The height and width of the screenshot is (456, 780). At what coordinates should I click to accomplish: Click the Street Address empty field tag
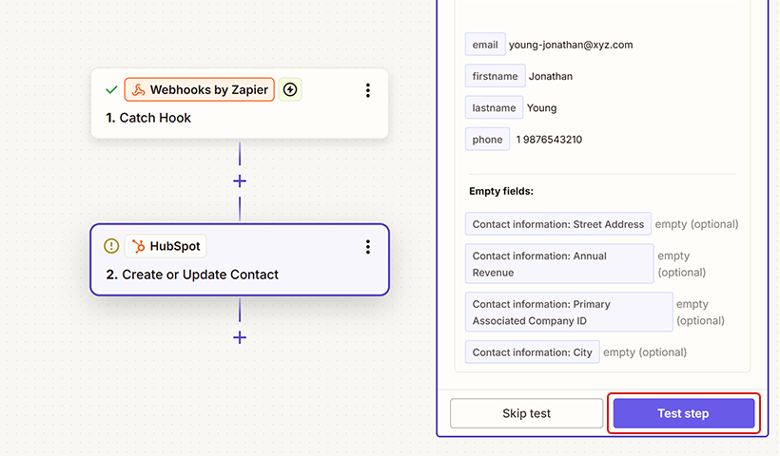pos(558,224)
